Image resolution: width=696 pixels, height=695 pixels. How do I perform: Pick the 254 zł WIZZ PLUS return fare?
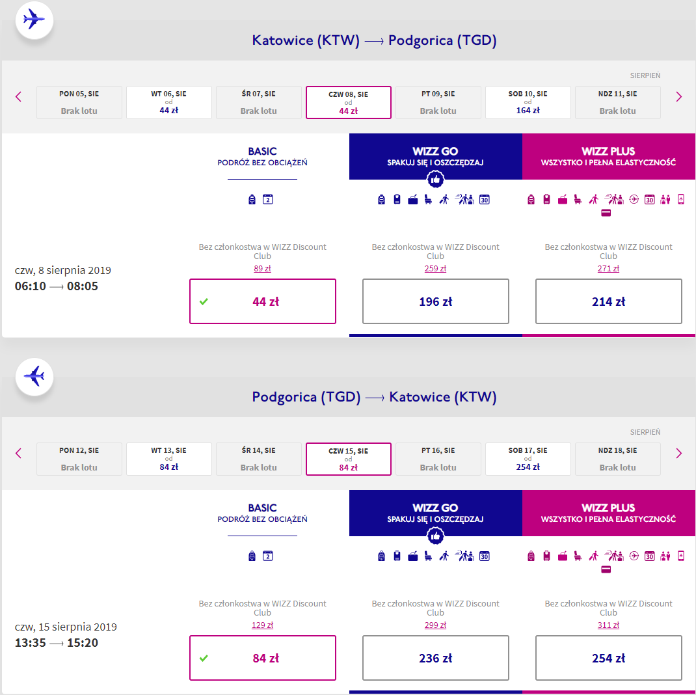coord(609,658)
